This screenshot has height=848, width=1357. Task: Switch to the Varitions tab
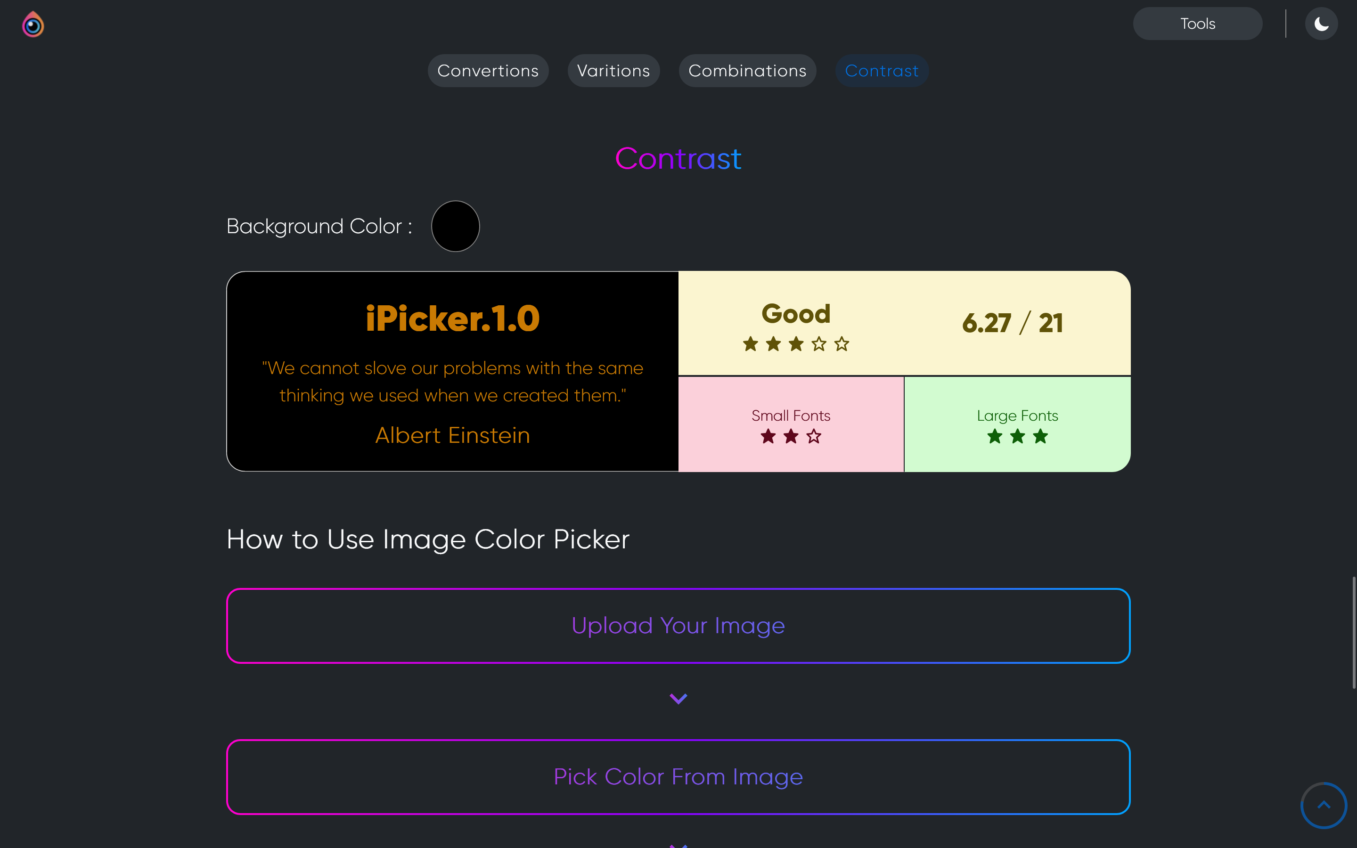click(x=613, y=71)
